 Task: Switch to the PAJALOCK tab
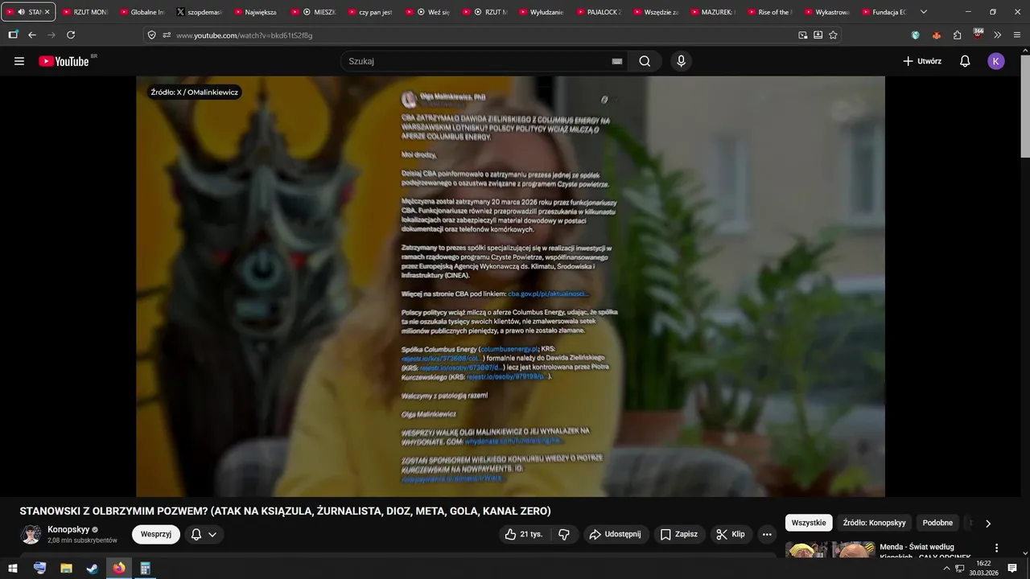pyautogui.click(x=599, y=12)
